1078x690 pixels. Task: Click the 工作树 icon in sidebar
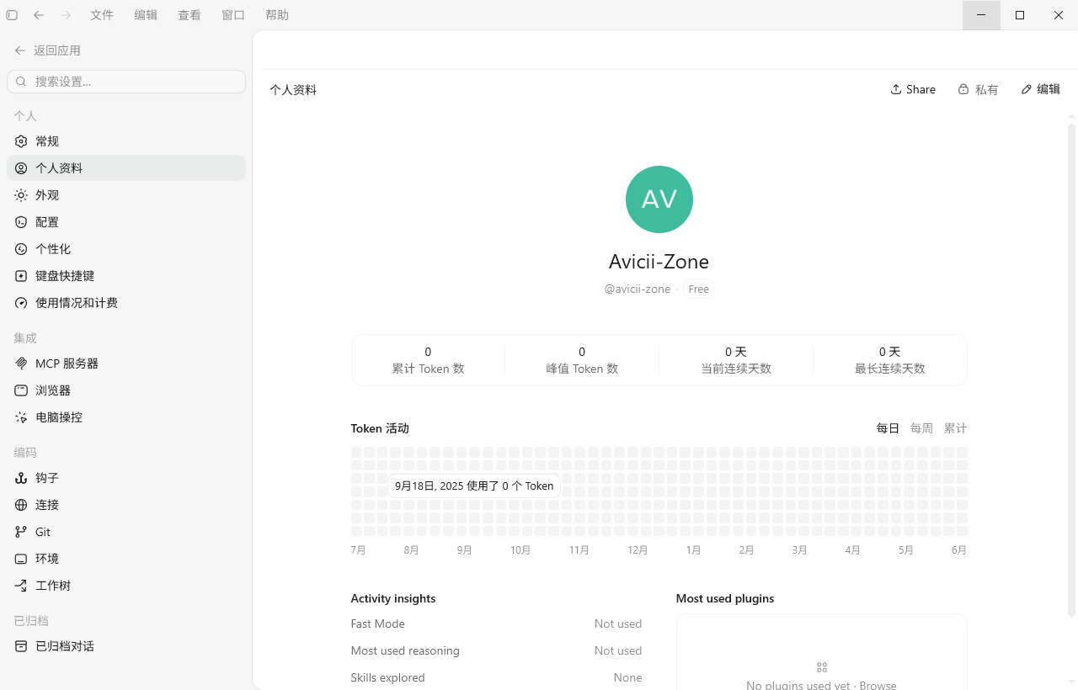pyautogui.click(x=21, y=586)
